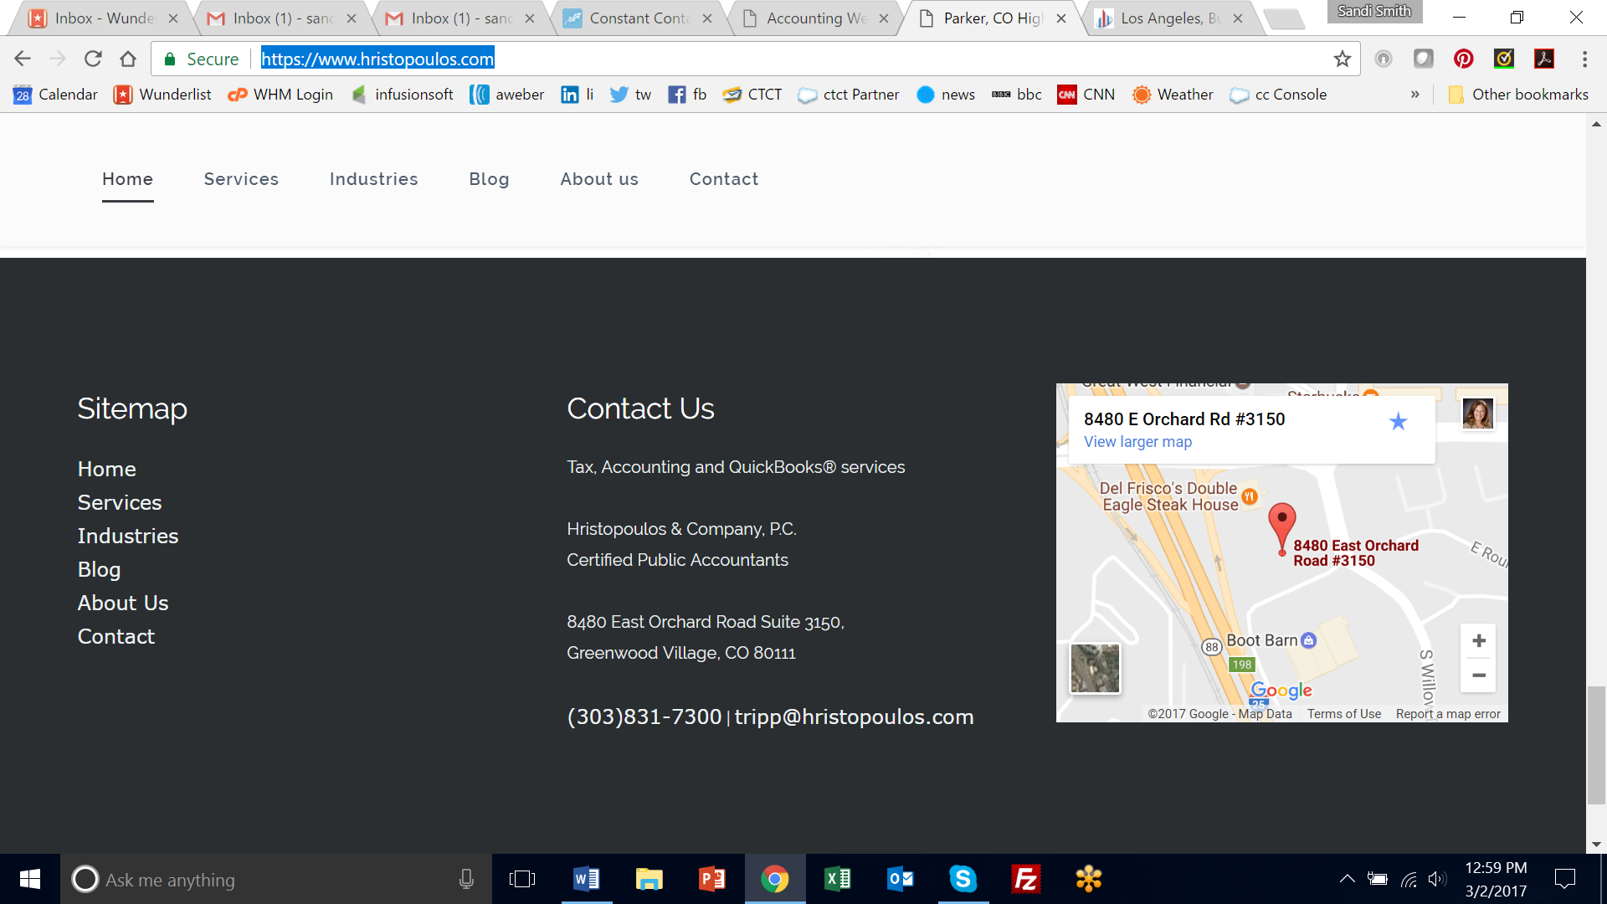
Task: Switch map to satellite view thumbnail
Action: pyautogui.click(x=1095, y=668)
